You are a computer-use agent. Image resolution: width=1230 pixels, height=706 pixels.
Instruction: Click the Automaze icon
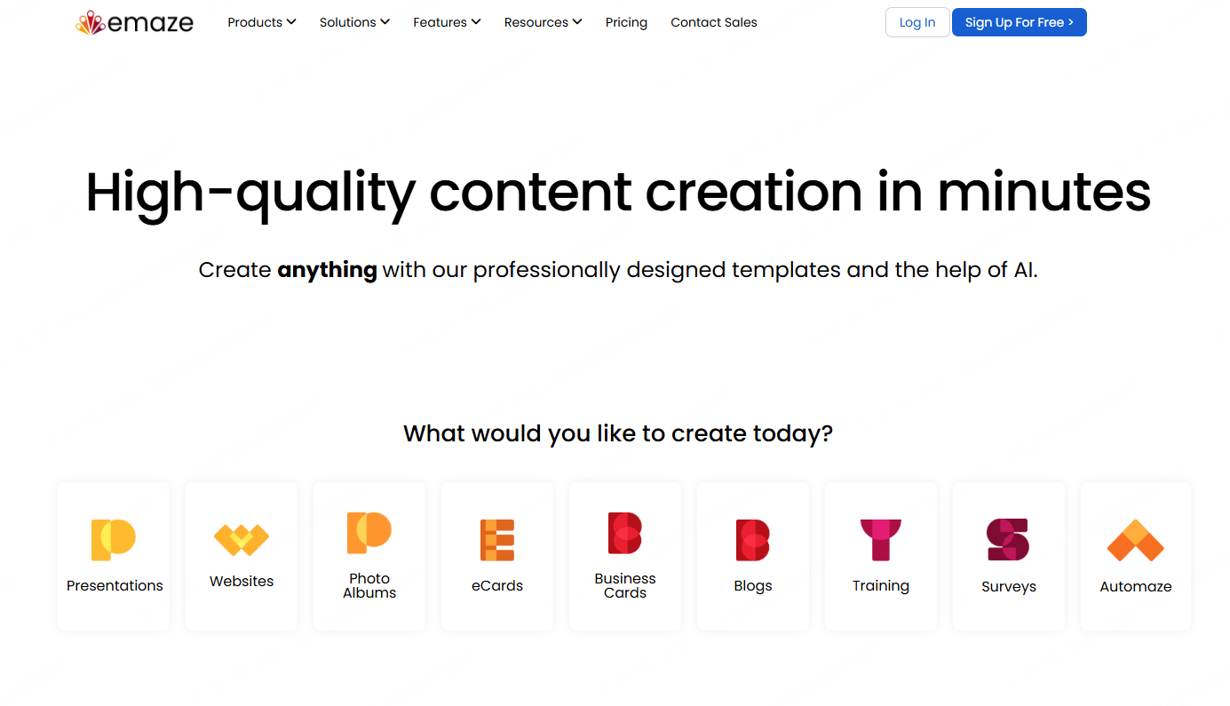(1136, 540)
